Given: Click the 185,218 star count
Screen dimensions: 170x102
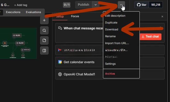Looking at the screenshot, I should (156, 5).
